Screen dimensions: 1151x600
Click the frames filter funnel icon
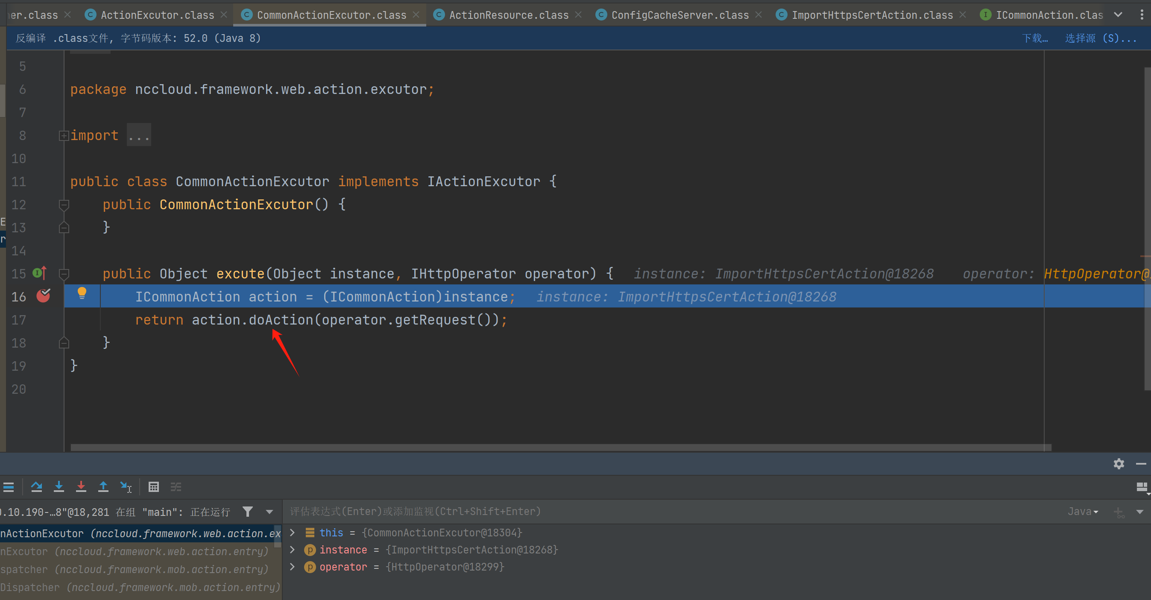(248, 512)
